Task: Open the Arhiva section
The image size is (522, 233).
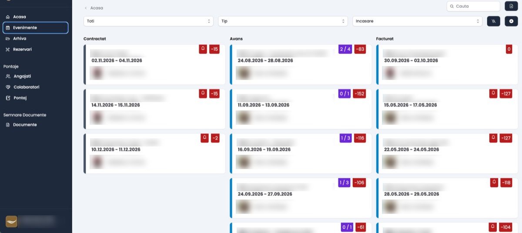Action: [x=35, y=38]
